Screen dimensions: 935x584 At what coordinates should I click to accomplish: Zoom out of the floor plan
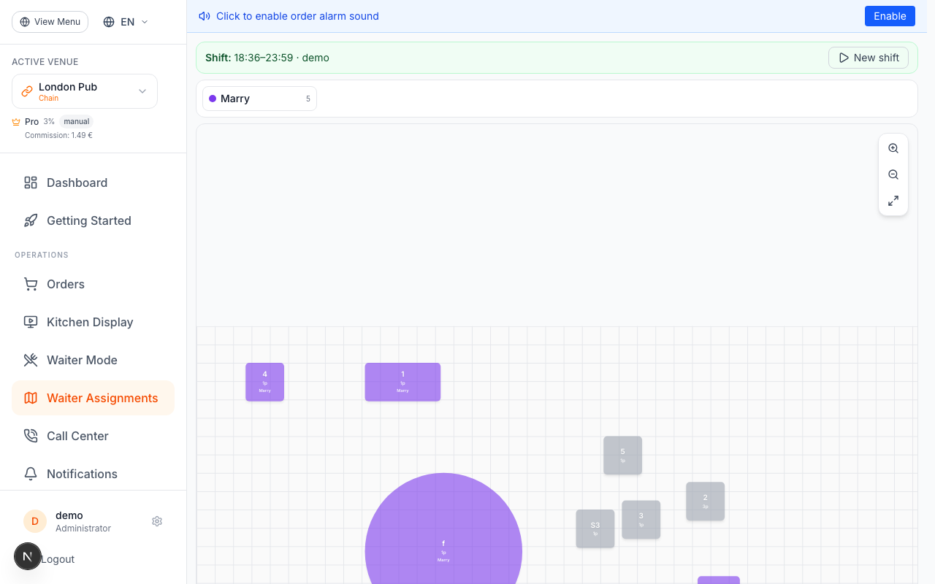tap(893, 174)
